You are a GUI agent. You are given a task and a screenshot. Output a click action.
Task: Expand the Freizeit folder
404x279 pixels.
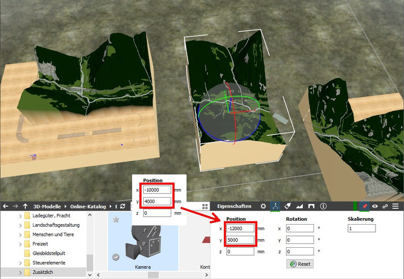coord(20,244)
